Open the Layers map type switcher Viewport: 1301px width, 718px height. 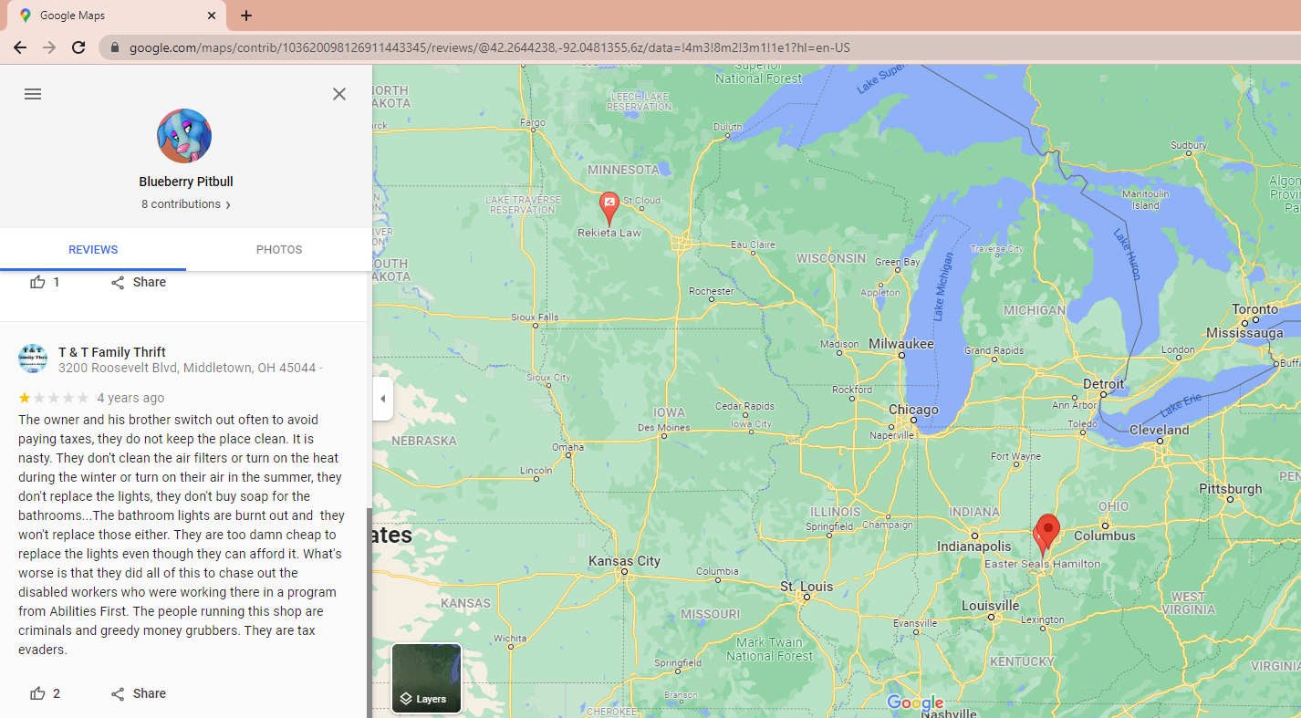tap(426, 678)
